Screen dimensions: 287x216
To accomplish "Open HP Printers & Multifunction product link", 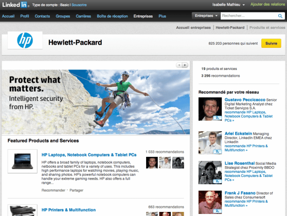I will click(x=68, y=210).
